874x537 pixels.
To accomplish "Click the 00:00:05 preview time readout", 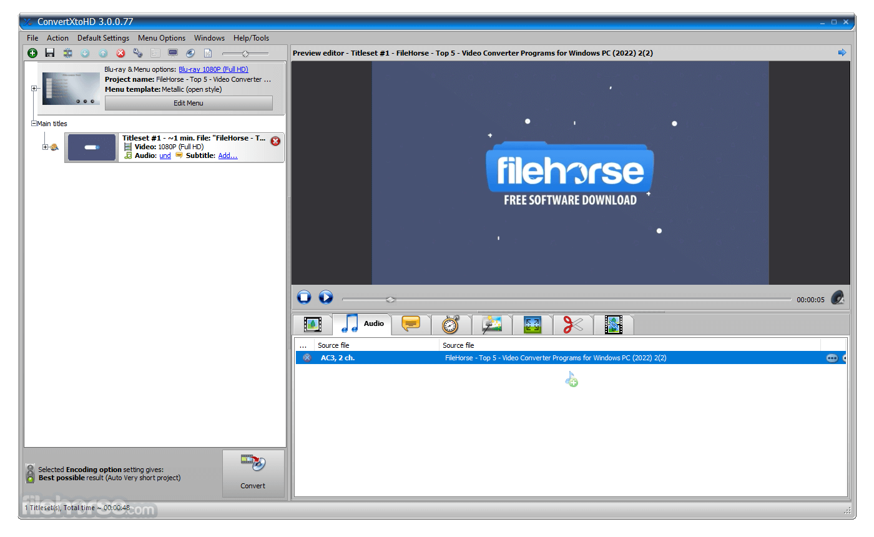I will [810, 300].
